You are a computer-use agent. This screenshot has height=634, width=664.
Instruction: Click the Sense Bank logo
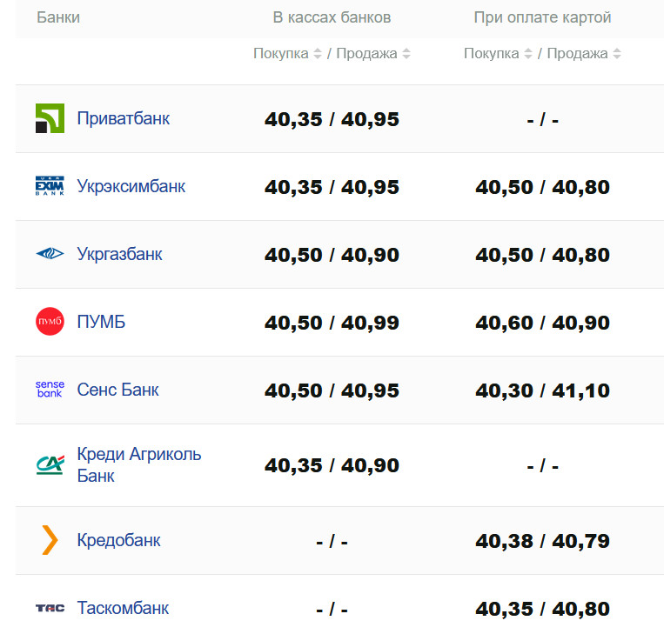50,390
